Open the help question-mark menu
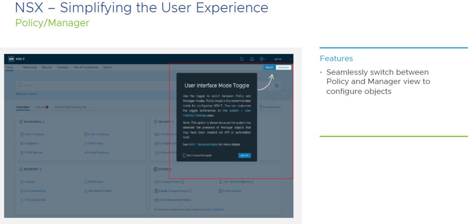The width and height of the screenshot is (468, 224). 262,59
